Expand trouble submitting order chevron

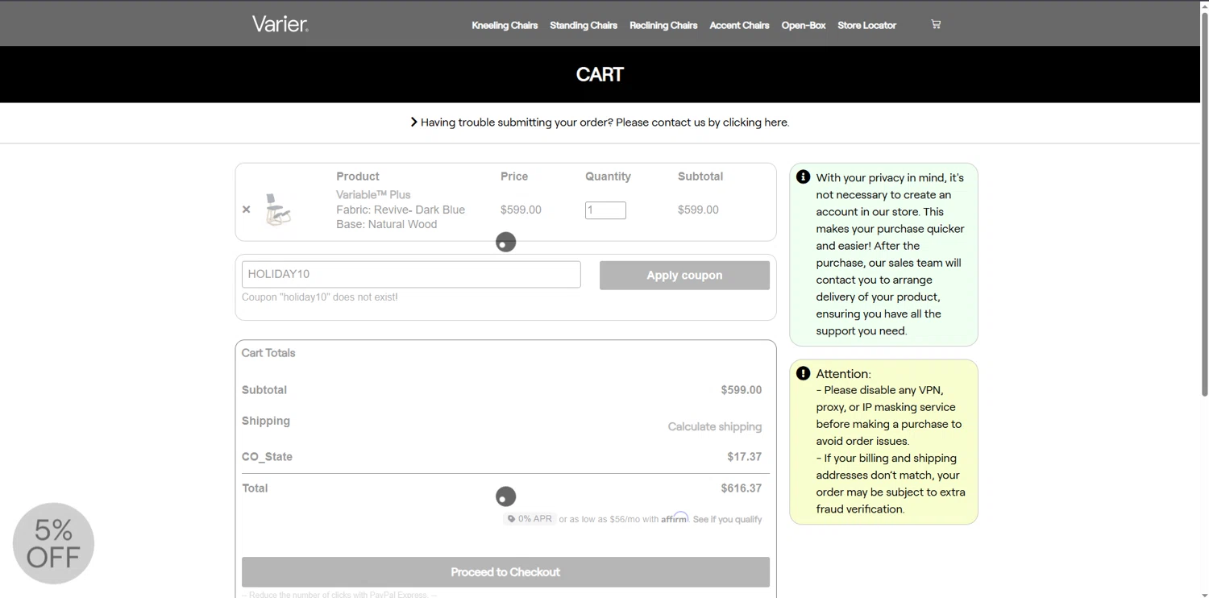click(x=413, y=123)
